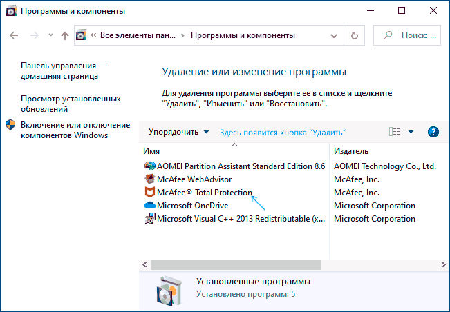The height and width of the screenshot is (312, 450).
Task: Refresh the programs list
Action: [x=355, y=35]
